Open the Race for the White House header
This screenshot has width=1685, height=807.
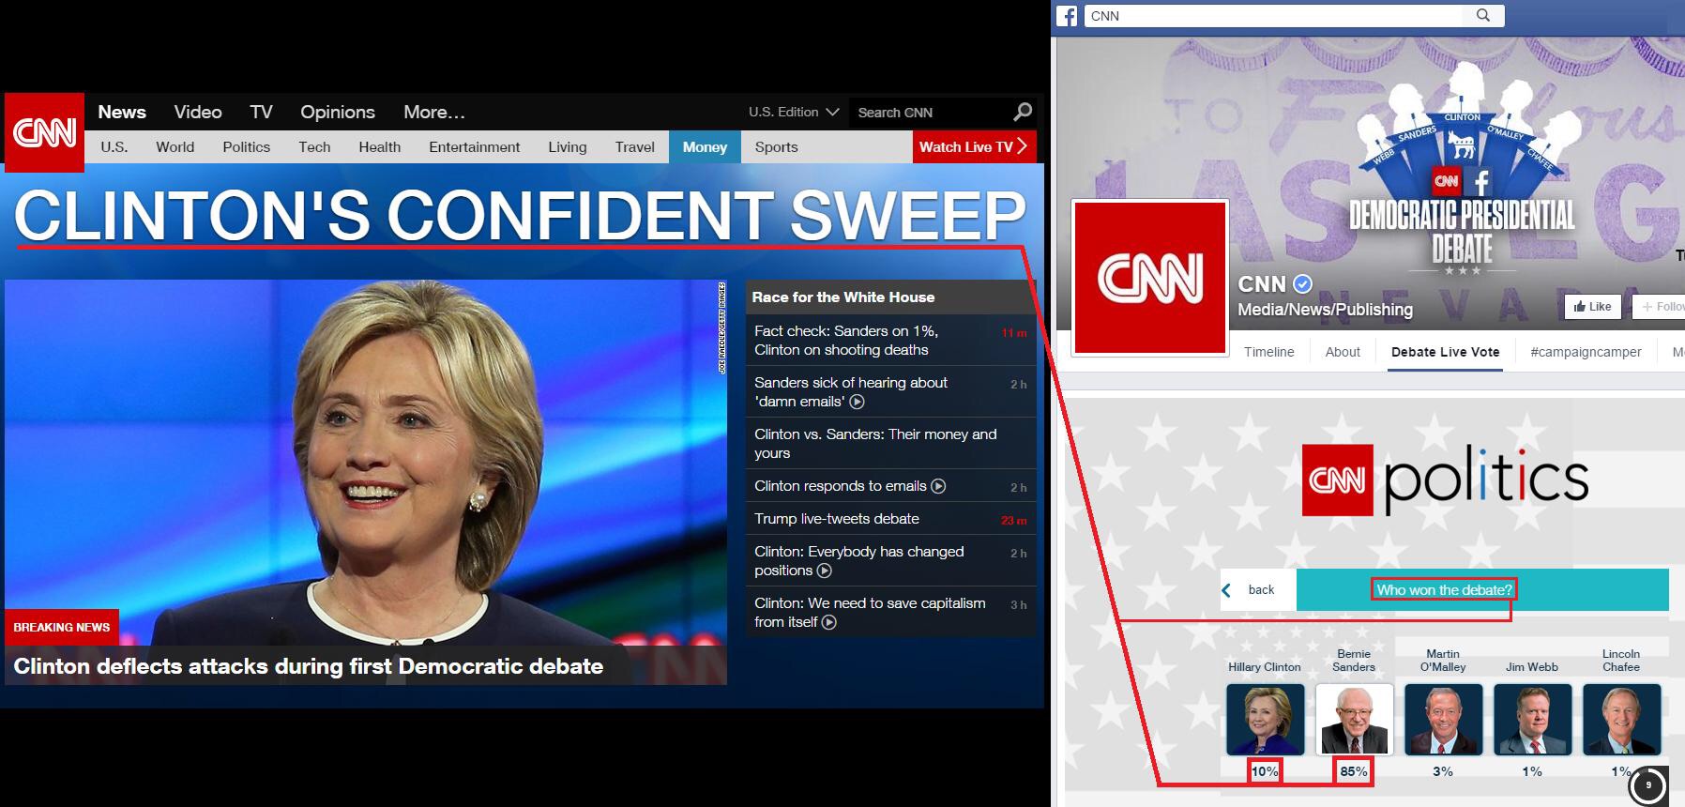(x=843, y=297)
